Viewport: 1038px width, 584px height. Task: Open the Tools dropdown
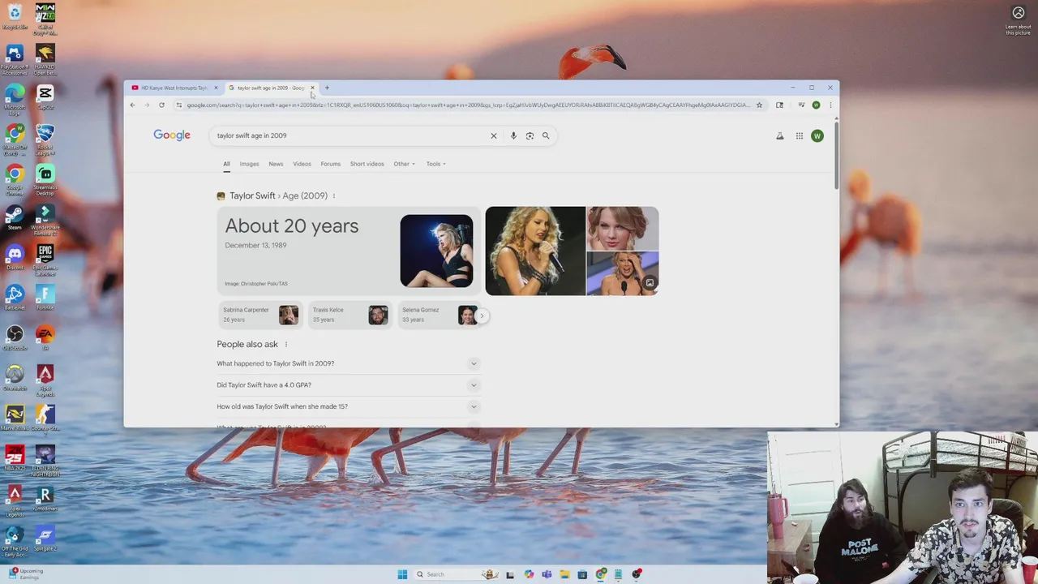pyautogui.click(x=435, y=164)
